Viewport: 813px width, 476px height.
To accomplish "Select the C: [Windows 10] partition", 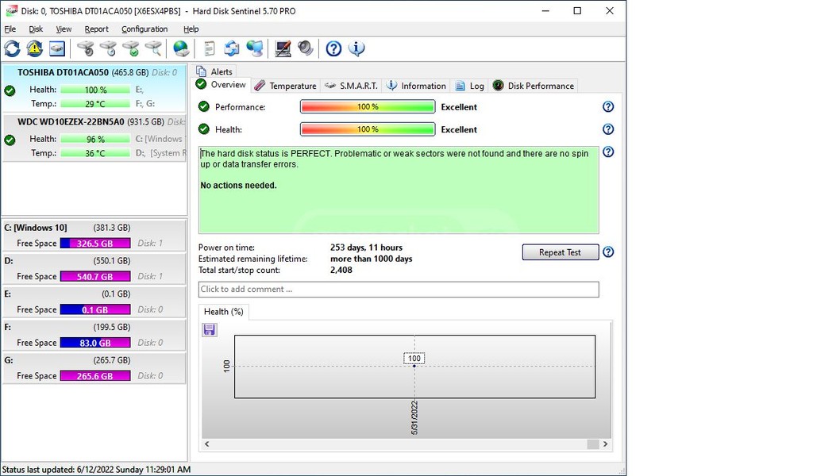I will point(94,235).
